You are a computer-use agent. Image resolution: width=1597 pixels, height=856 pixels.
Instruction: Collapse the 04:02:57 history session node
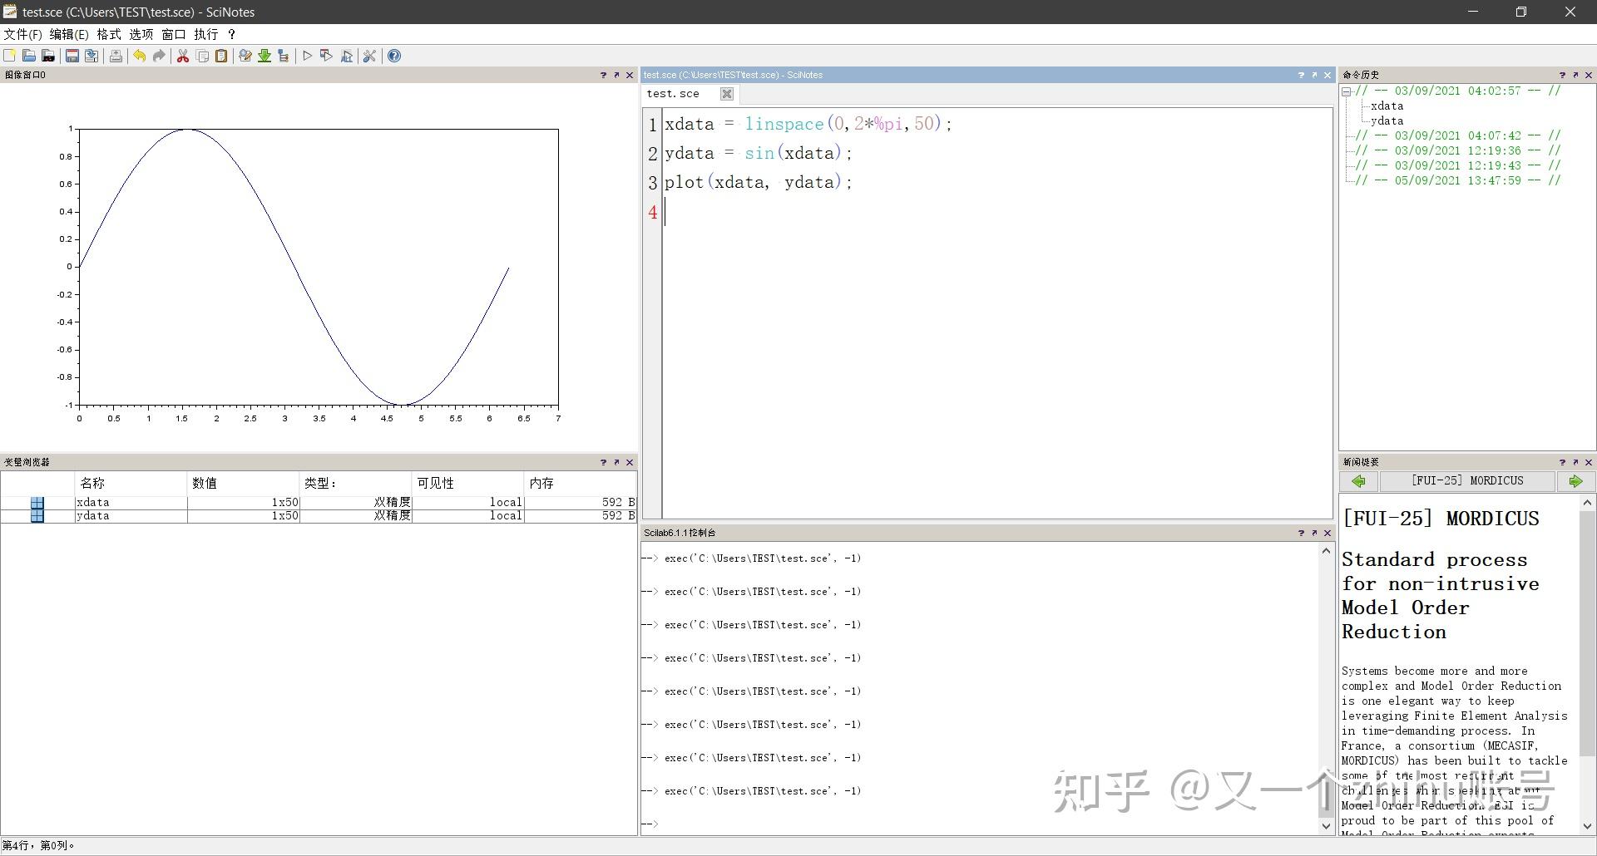1346,91
